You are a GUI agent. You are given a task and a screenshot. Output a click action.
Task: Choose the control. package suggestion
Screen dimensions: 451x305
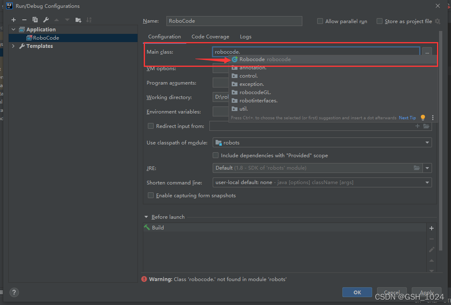(x=333, y=76)
